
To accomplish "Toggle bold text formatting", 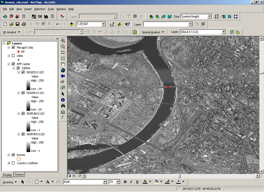I will pos(125,182).
